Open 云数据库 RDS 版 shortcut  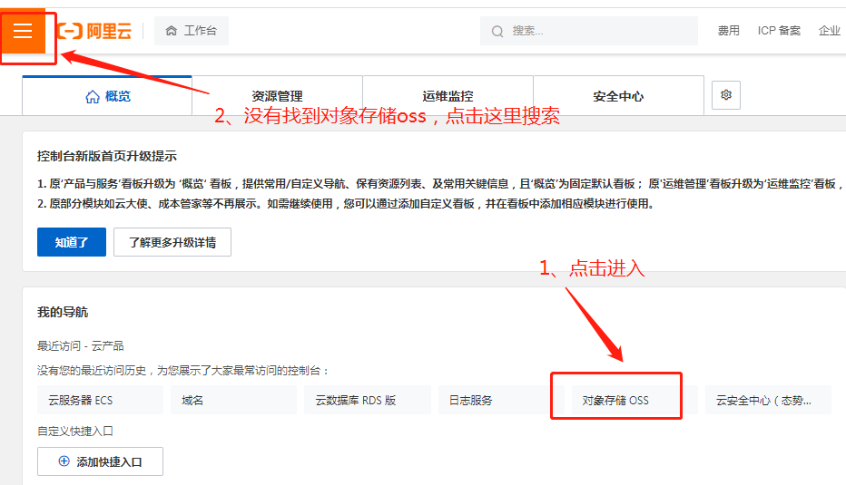point(368,400)
